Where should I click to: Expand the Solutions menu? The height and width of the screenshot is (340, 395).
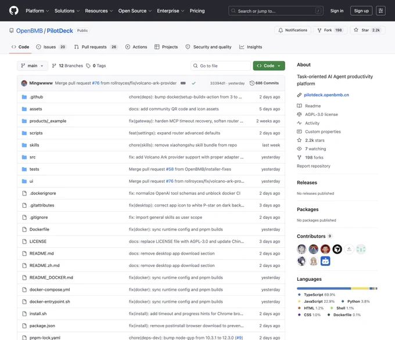67,11
